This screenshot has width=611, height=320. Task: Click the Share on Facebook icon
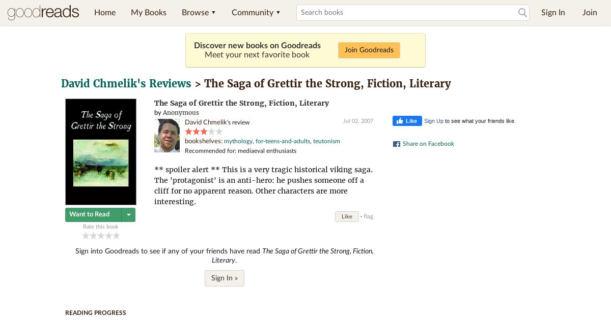tap(397, 144)
